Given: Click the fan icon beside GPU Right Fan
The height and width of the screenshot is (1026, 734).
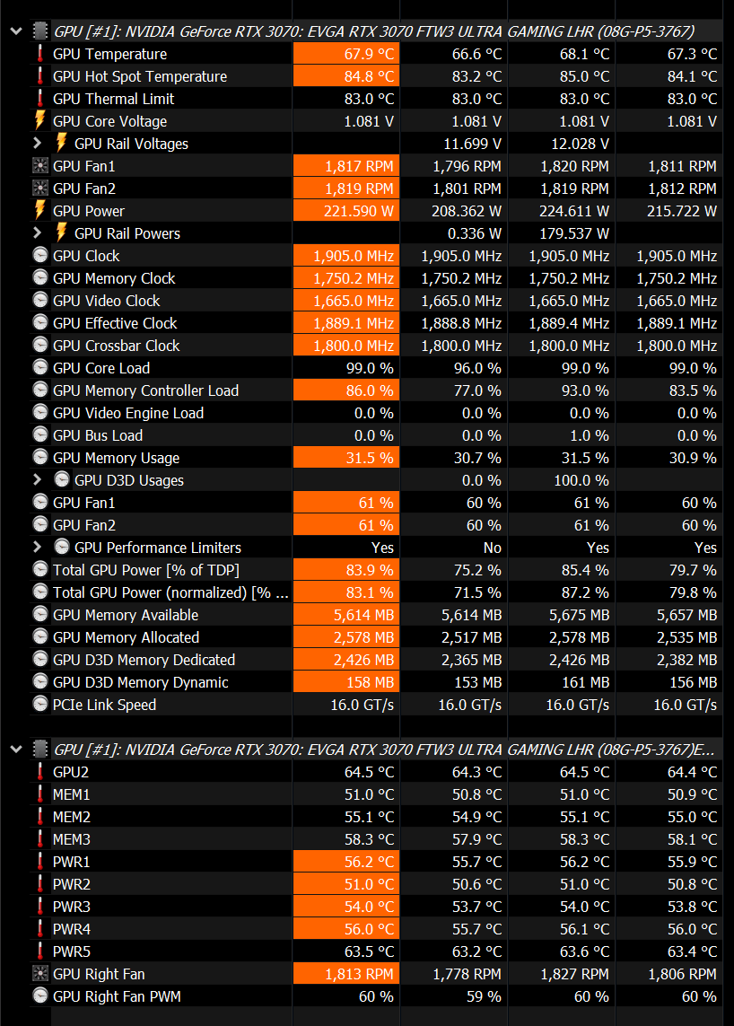Looking at the screenshot, I should coord(40,974).
